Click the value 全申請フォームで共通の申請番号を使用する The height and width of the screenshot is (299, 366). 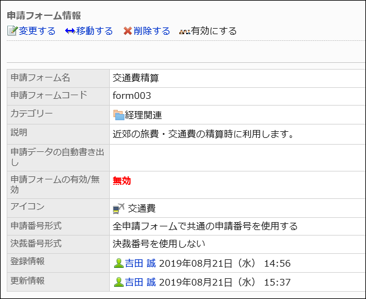[x=205, y=226]
